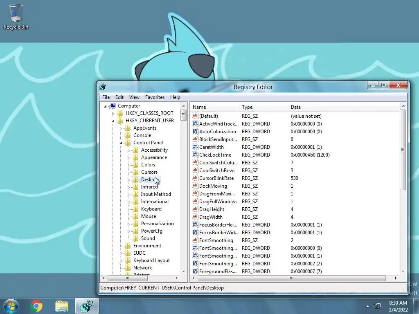419x314 pixels.
Task: Expand the Accessibility key
Action: coord(128,150)
